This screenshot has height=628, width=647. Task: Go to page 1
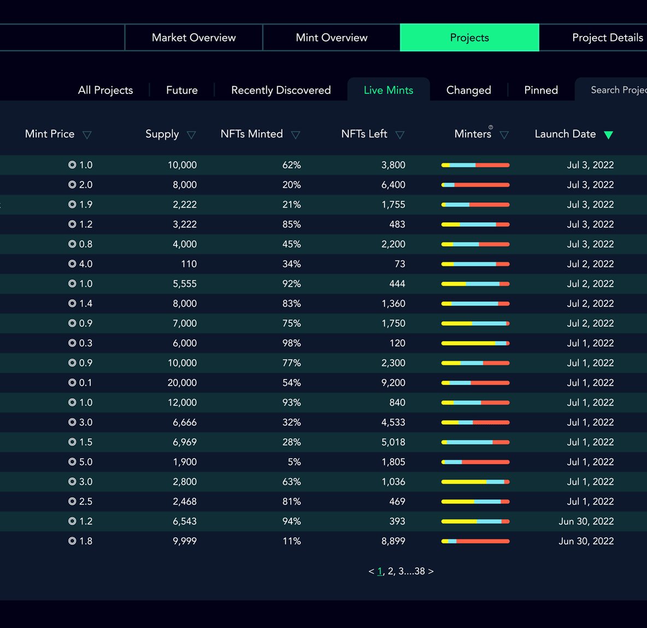point(380,571)
